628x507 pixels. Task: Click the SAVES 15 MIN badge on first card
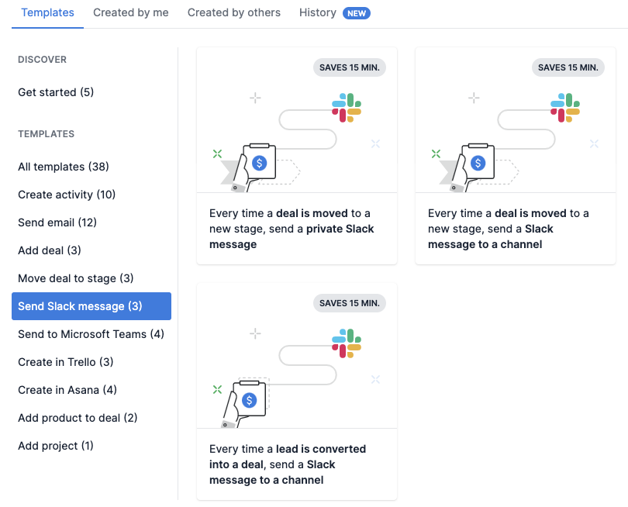coord(349,67)
